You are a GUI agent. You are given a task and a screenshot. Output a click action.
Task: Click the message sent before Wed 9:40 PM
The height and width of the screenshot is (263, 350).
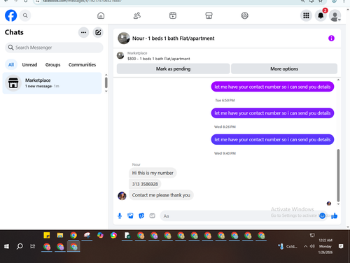tap(272, 139)
